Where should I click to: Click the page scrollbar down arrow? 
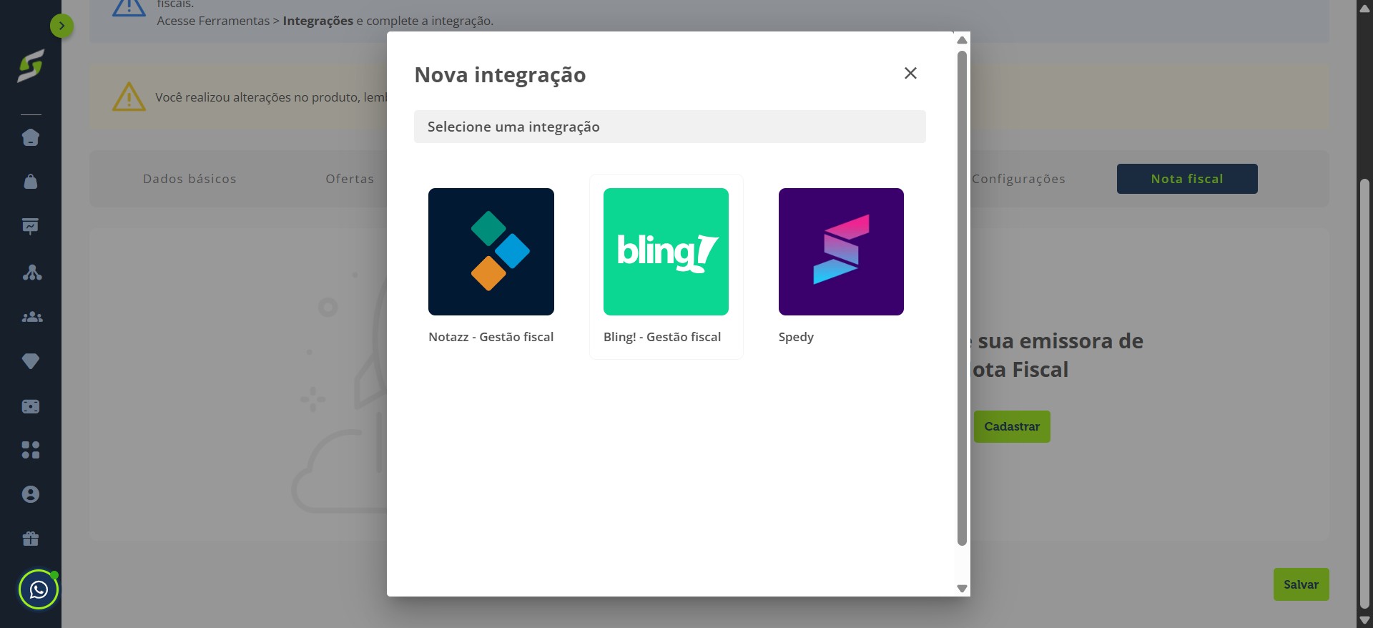coord(1364,620)
